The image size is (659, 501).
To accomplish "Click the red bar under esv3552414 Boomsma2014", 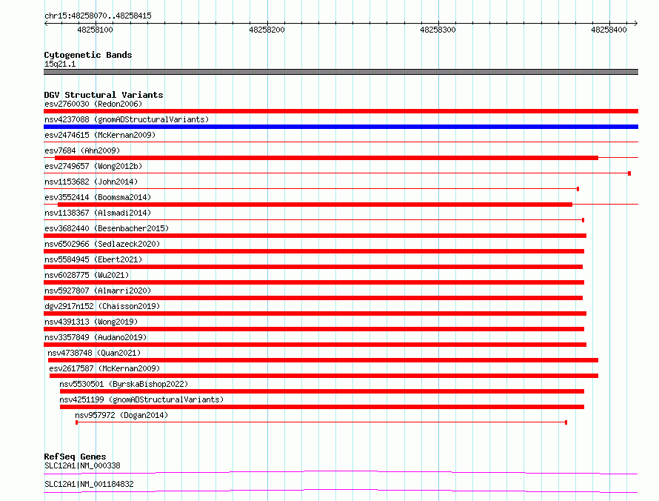I will click(315, 205).
